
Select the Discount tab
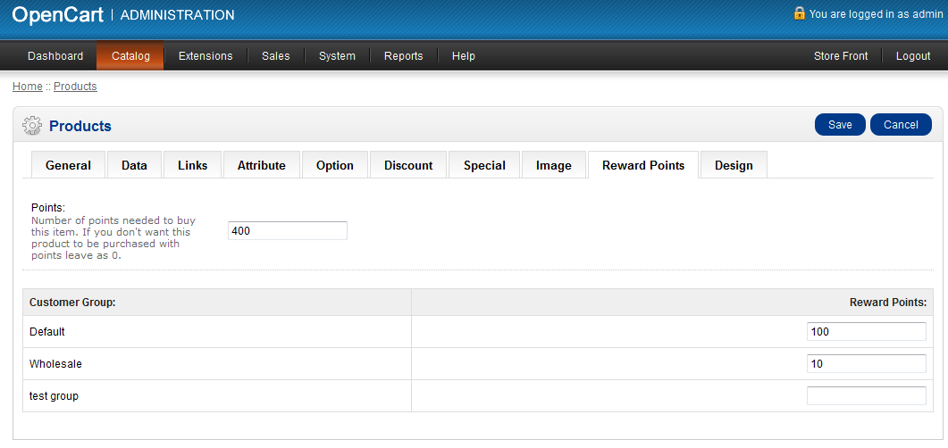coord(408,165)
